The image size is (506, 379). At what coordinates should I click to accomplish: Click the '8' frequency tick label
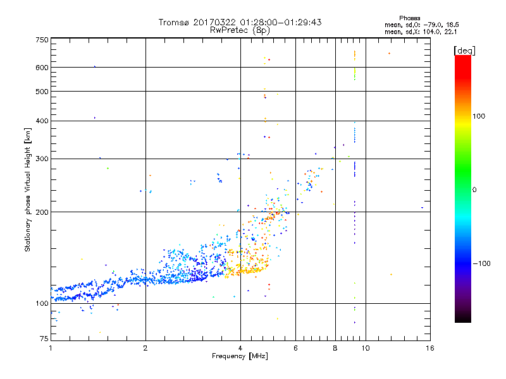click(335, 348)
